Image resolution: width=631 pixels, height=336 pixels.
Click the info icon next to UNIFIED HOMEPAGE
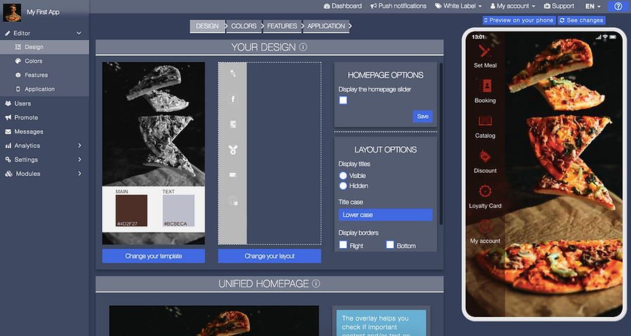click(x=317, y=283)
